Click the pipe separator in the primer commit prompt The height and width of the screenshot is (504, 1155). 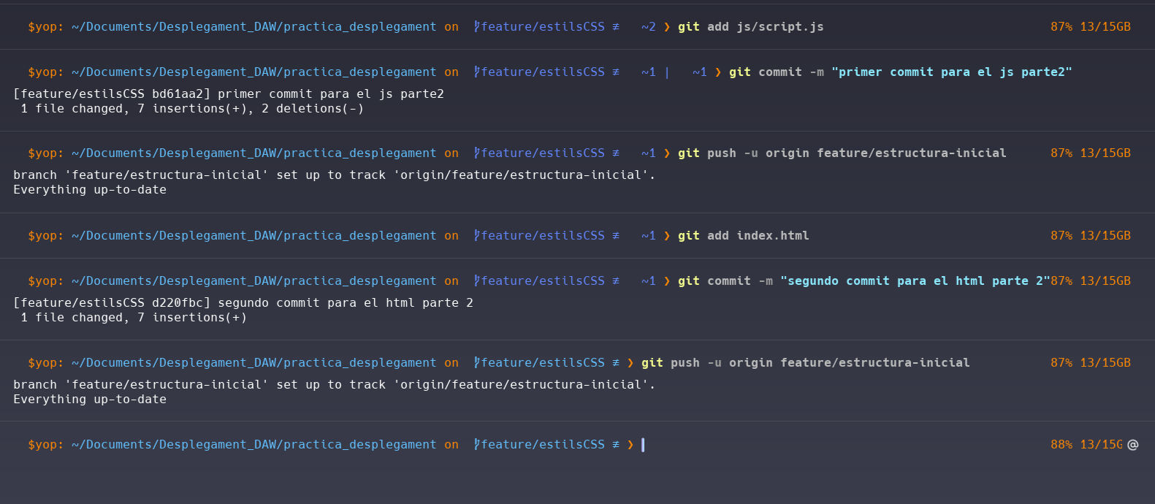[666, 72]
